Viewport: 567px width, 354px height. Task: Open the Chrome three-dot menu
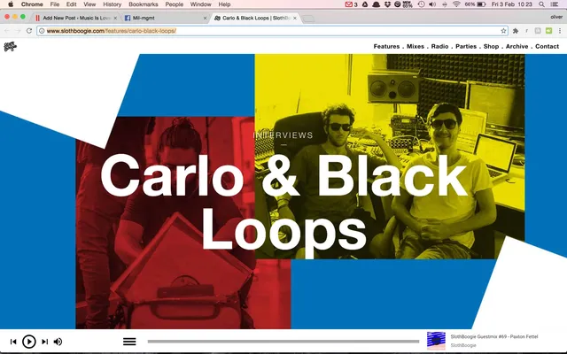coord(560,31)
